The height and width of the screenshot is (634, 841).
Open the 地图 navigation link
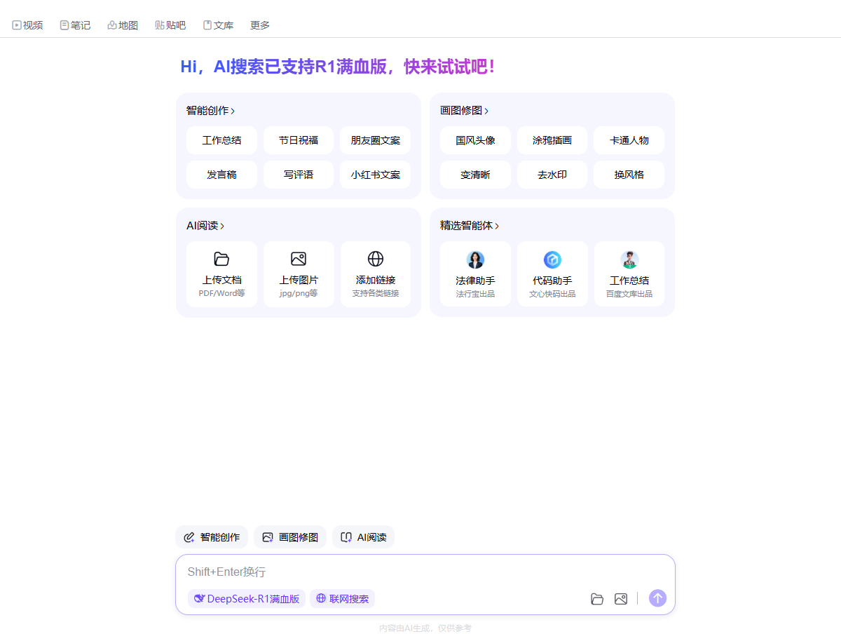(x=123, y=25)
